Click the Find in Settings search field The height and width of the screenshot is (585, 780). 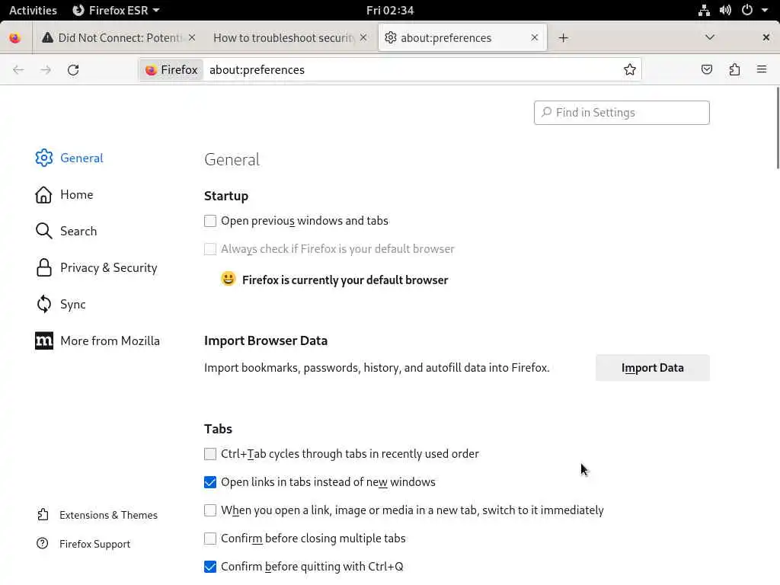622,113
